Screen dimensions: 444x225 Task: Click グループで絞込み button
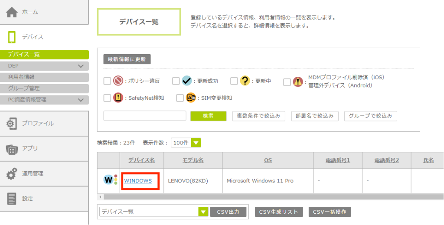point(371,116)
